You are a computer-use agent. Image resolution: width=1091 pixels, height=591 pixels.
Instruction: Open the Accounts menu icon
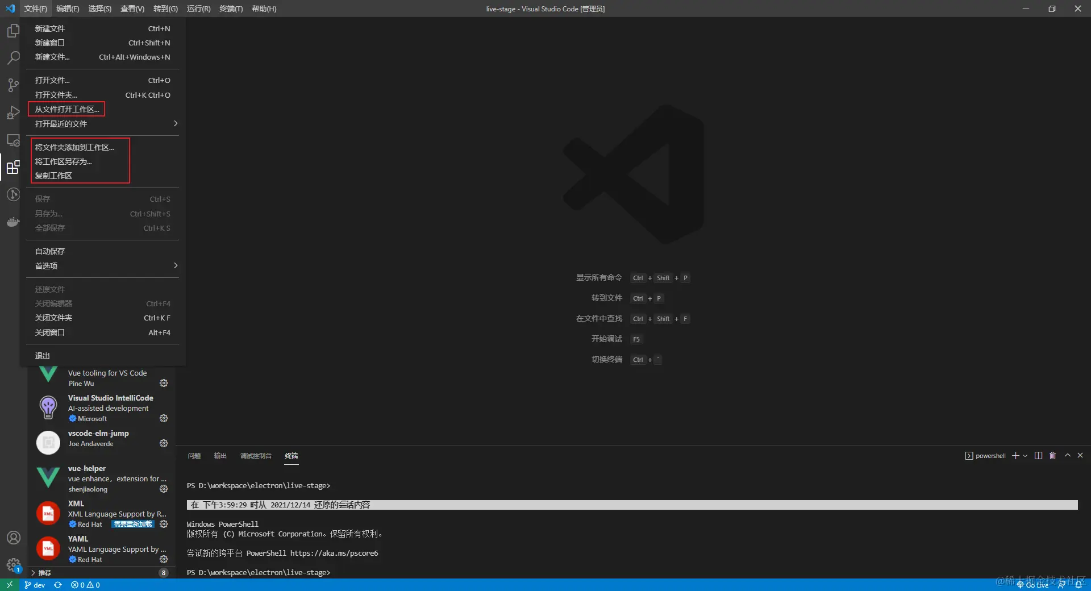pyautogui.click(x=13, y=538)
